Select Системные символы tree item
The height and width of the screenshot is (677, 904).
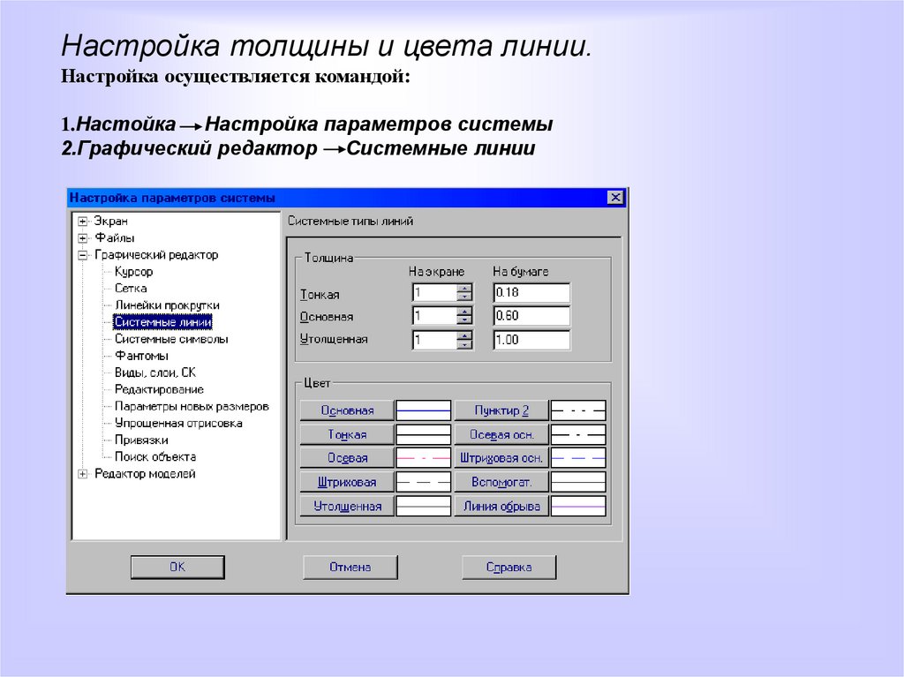click(x=171, y=339)
